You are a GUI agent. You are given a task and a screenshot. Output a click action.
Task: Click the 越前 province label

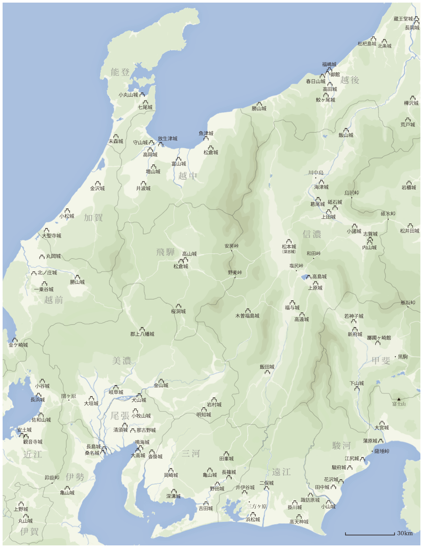point(54,300)
